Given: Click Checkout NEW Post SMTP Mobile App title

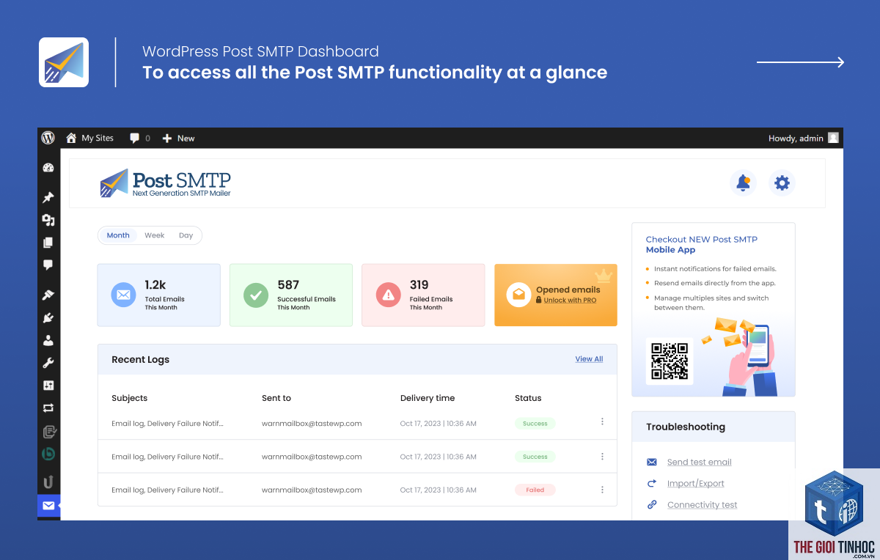Looking at the screenshot, I should click(702, 244).
